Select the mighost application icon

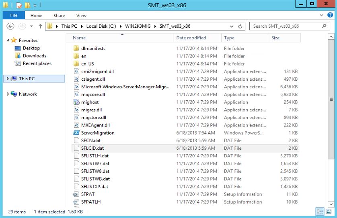pyautogui.click(x=76, y=102)
